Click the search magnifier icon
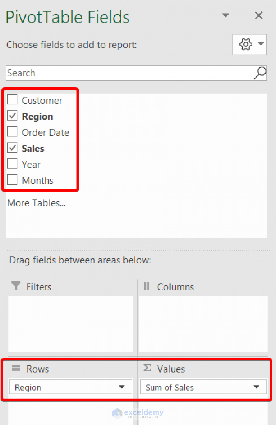This screenshot has width=276, height=425. 259,73
